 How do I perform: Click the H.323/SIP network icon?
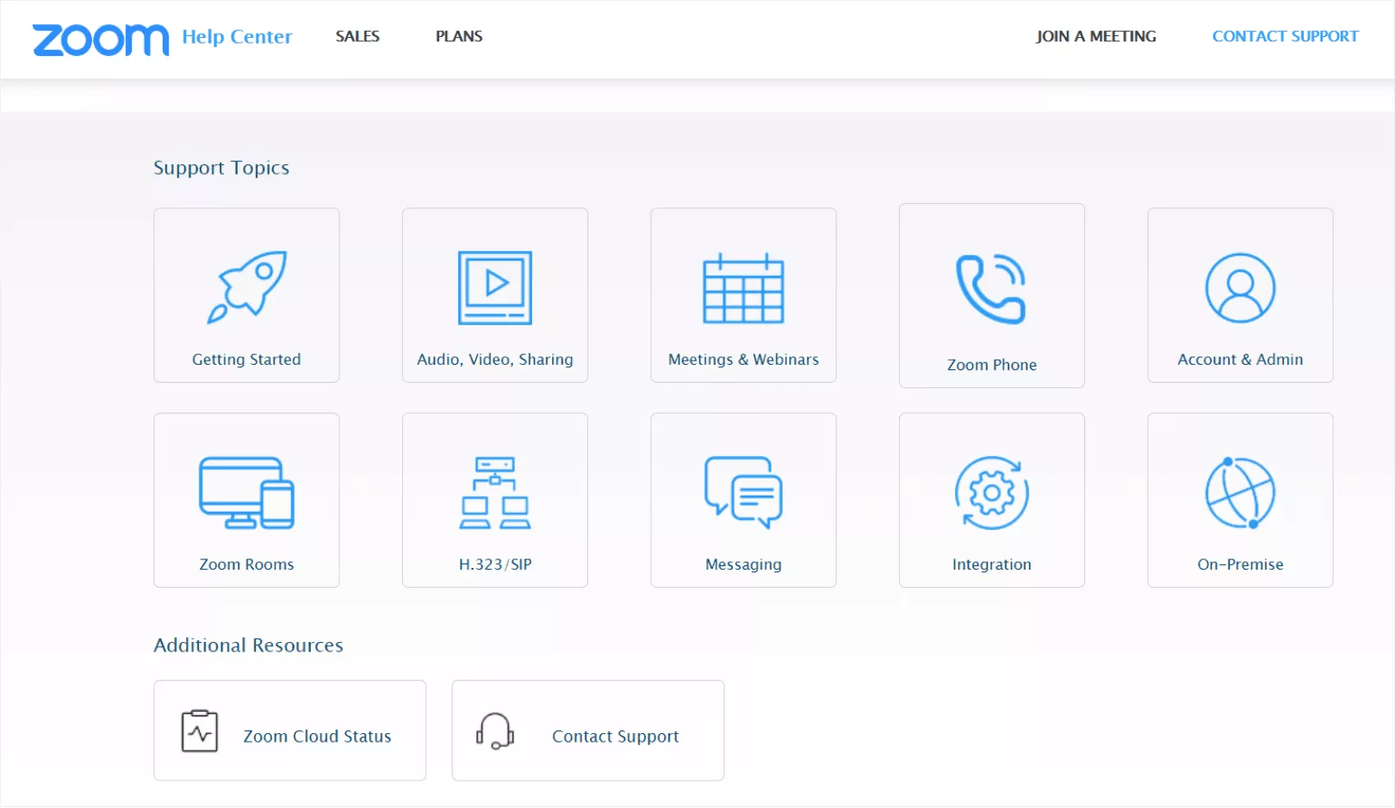point(495,492)
